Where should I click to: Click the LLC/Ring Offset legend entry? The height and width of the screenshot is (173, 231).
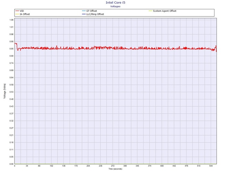[93, 14]
